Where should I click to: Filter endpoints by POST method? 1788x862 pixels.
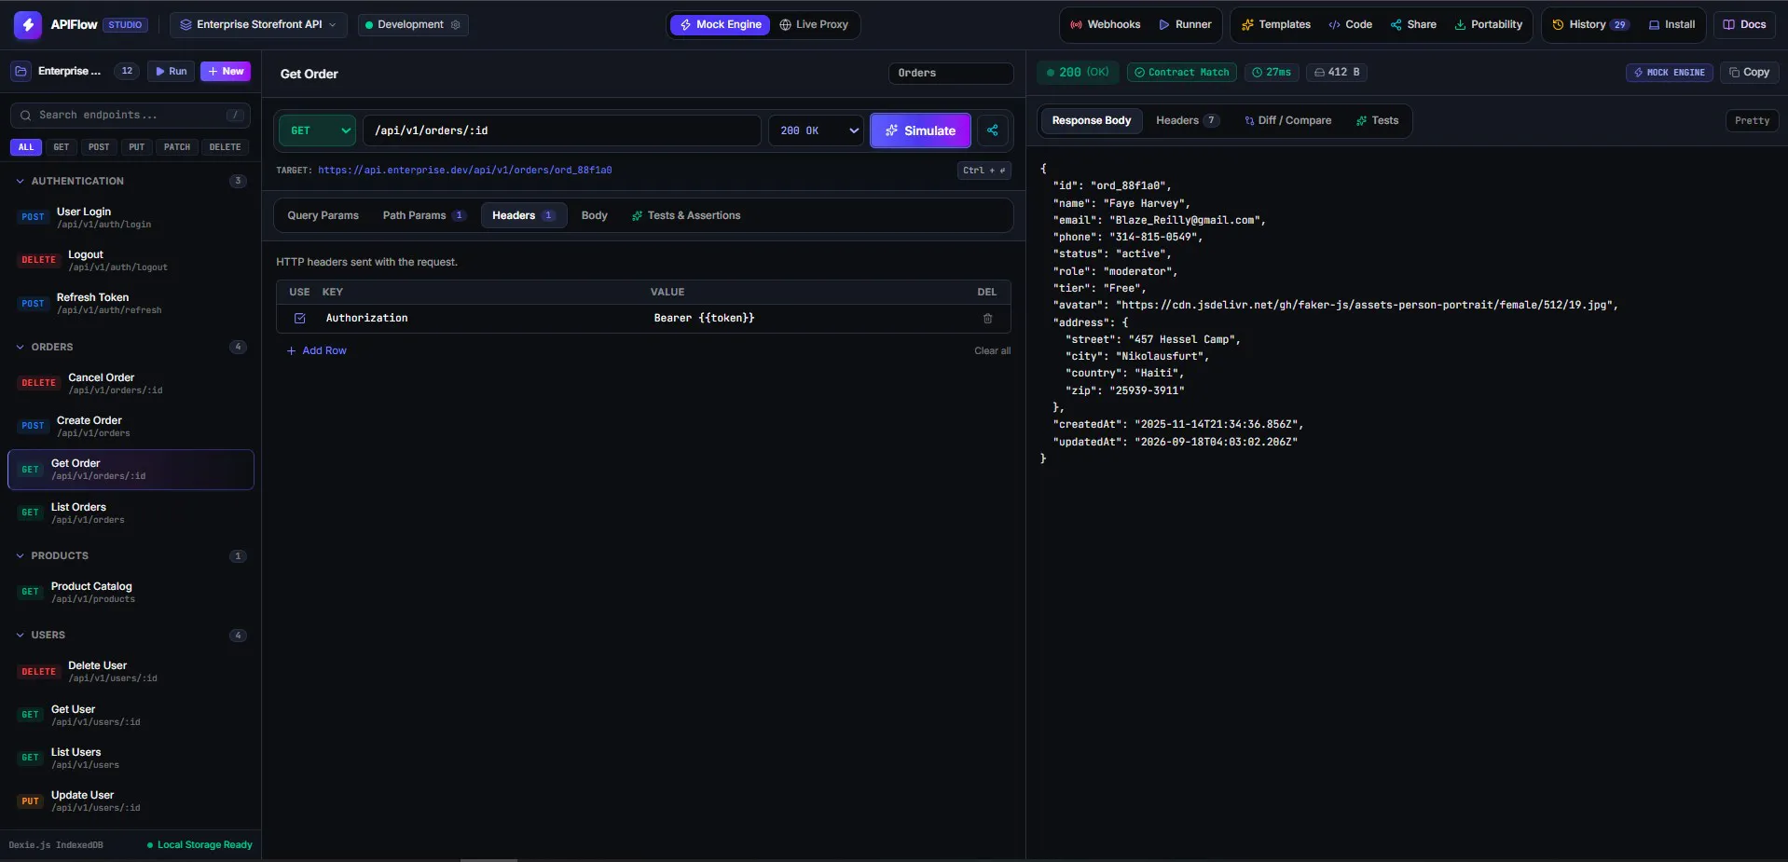point(99,147)
